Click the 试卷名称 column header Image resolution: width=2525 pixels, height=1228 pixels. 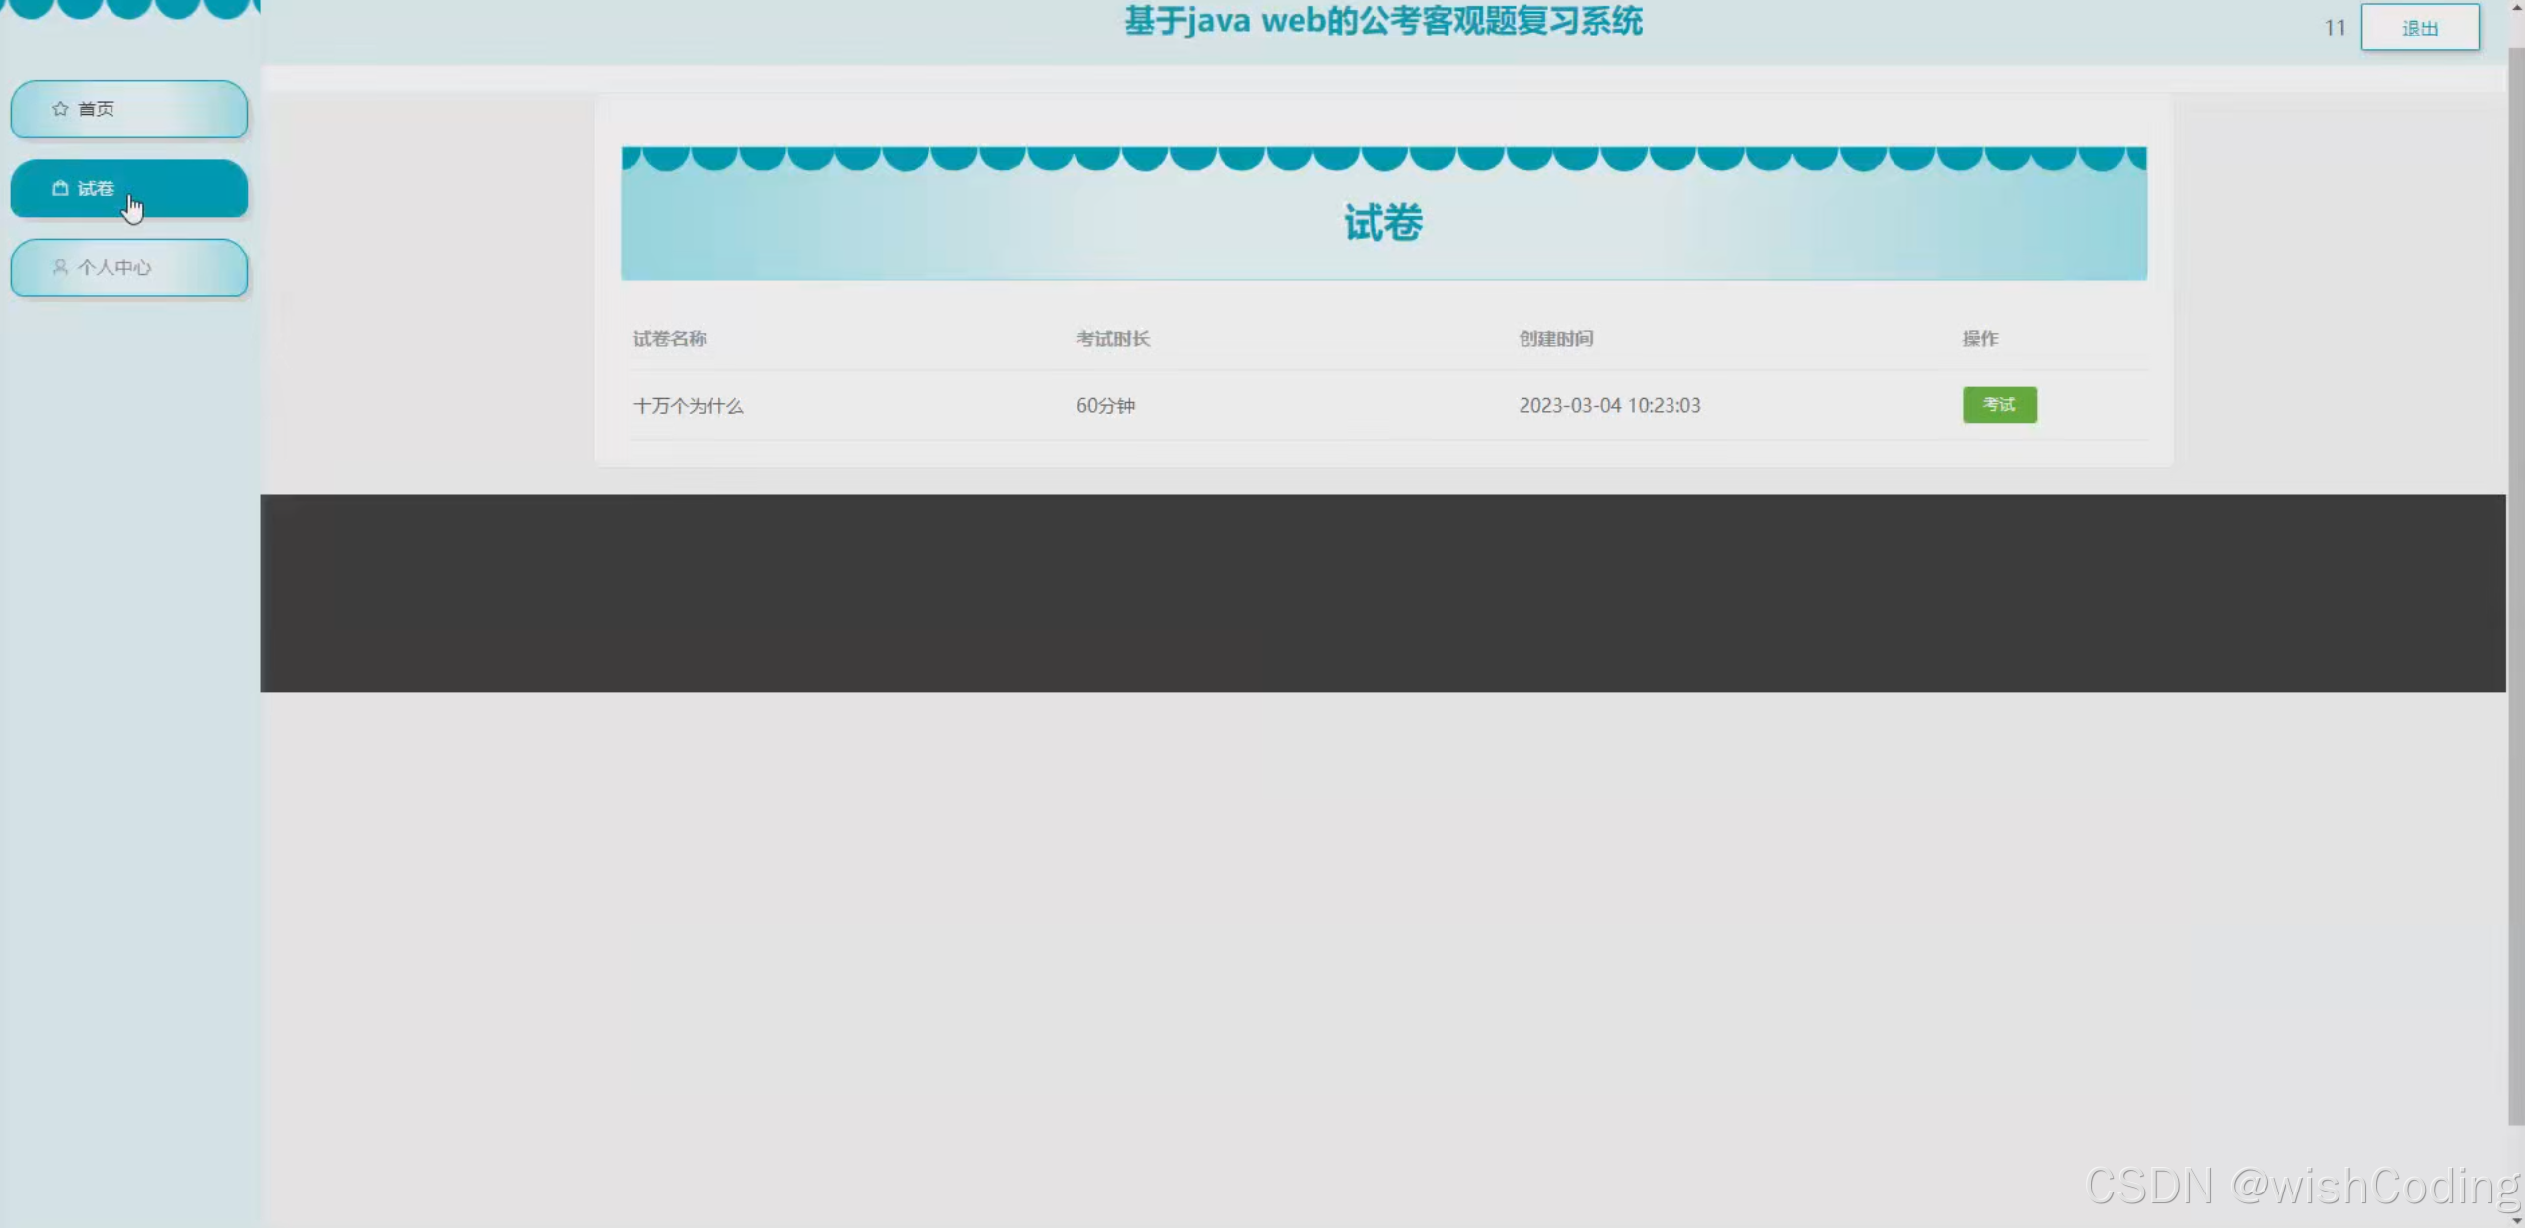(x=670, y=338)
